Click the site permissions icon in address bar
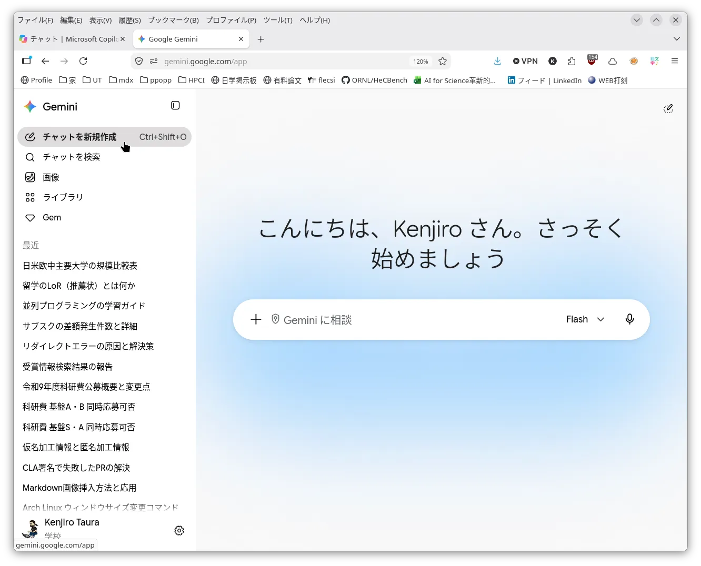The width and height of the screenshot is (701, 566). coord(154,62)
